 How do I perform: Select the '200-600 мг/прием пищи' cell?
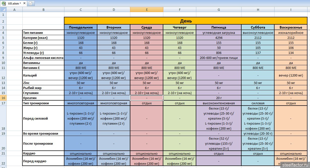219,58
